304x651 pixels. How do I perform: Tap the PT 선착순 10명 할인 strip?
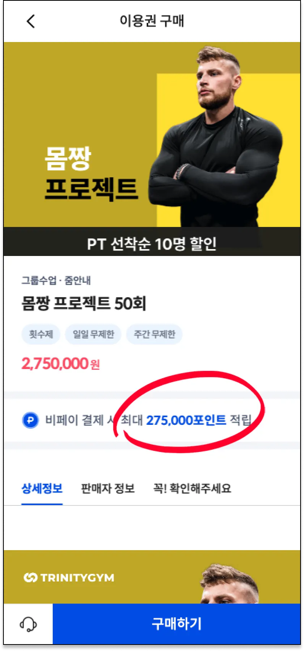pos(152,241)
